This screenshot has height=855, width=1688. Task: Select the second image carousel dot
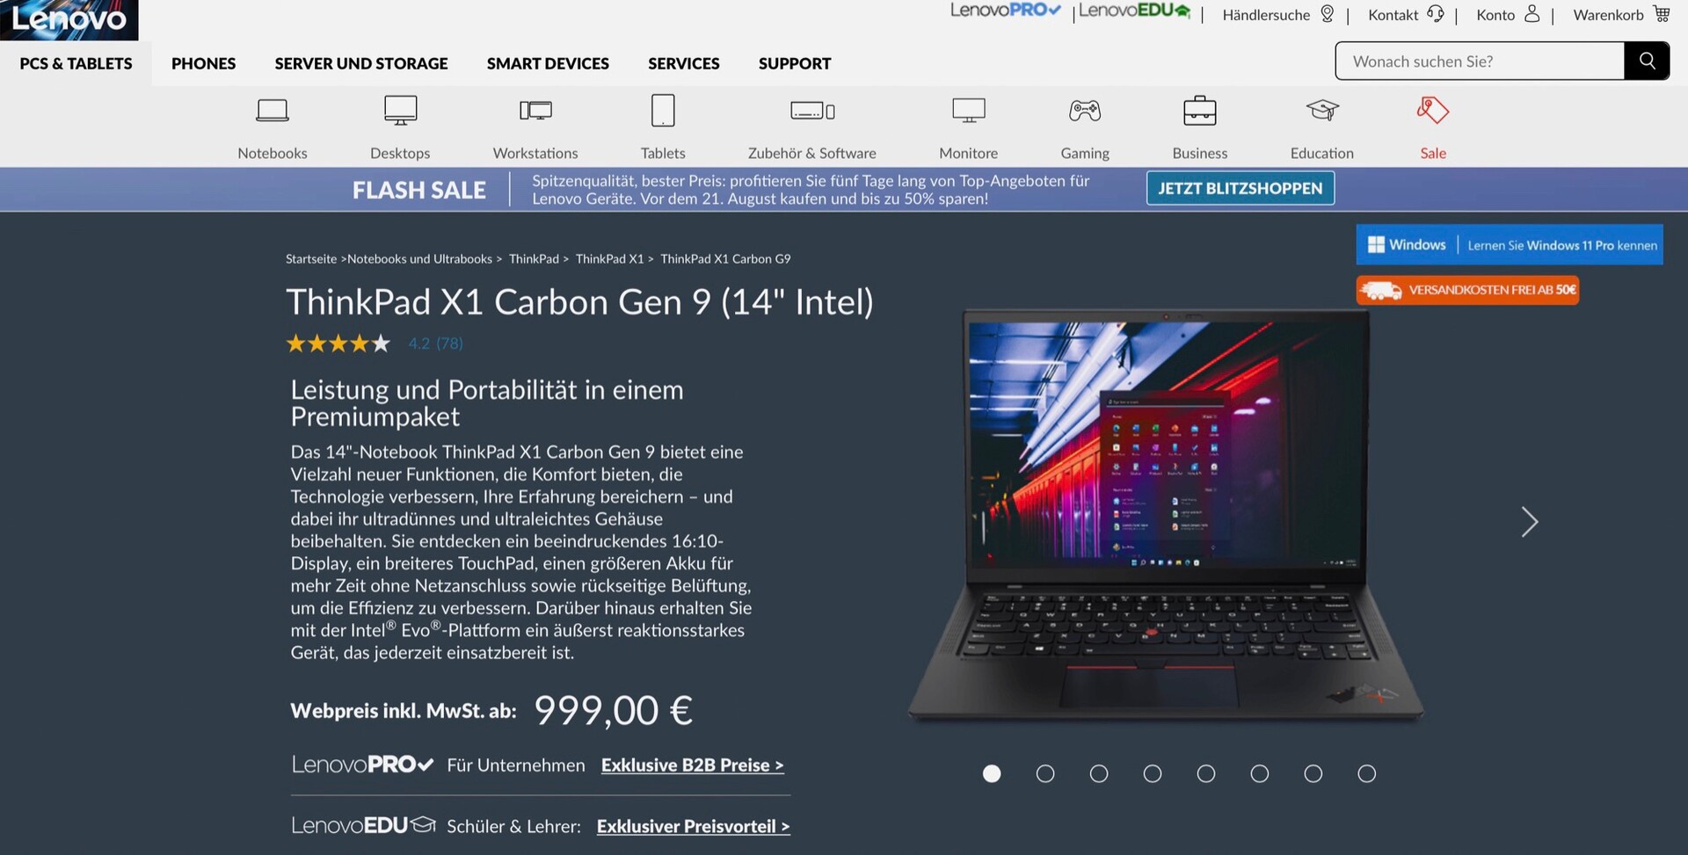(1045, 773)
